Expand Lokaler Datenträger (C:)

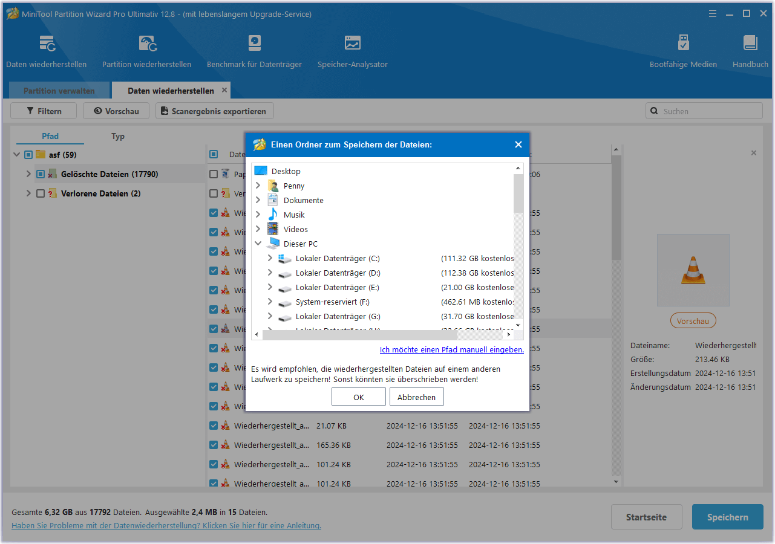[270, 258]
